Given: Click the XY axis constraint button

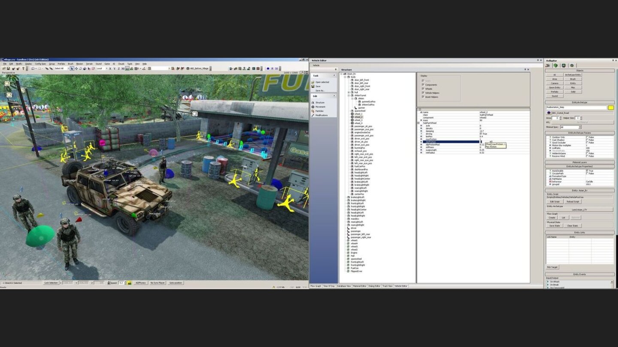Looking at the screenshot, I should pos(123,69).
